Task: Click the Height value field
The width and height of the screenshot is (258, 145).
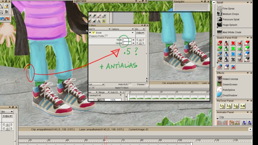Action: click(x=127, y=43)
